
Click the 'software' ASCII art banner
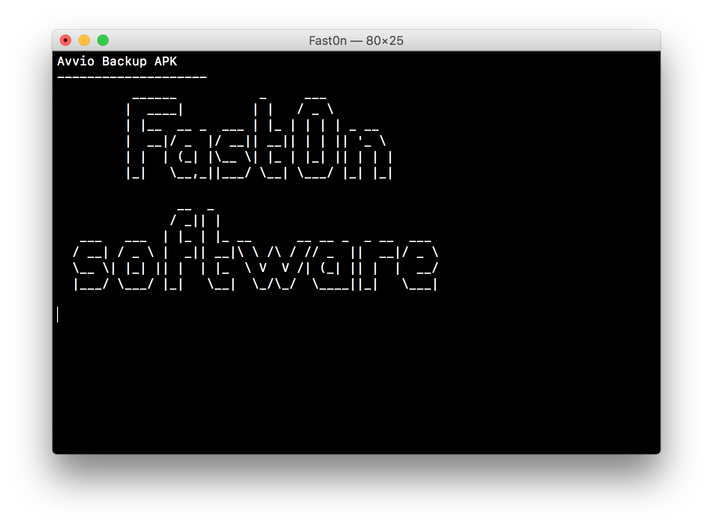click(x=255, y=249)
